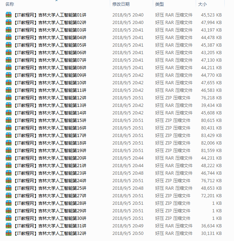Click the archive icon for 第32讲
The height and width of the screenshot is (241, 234).
coord(9,233)
